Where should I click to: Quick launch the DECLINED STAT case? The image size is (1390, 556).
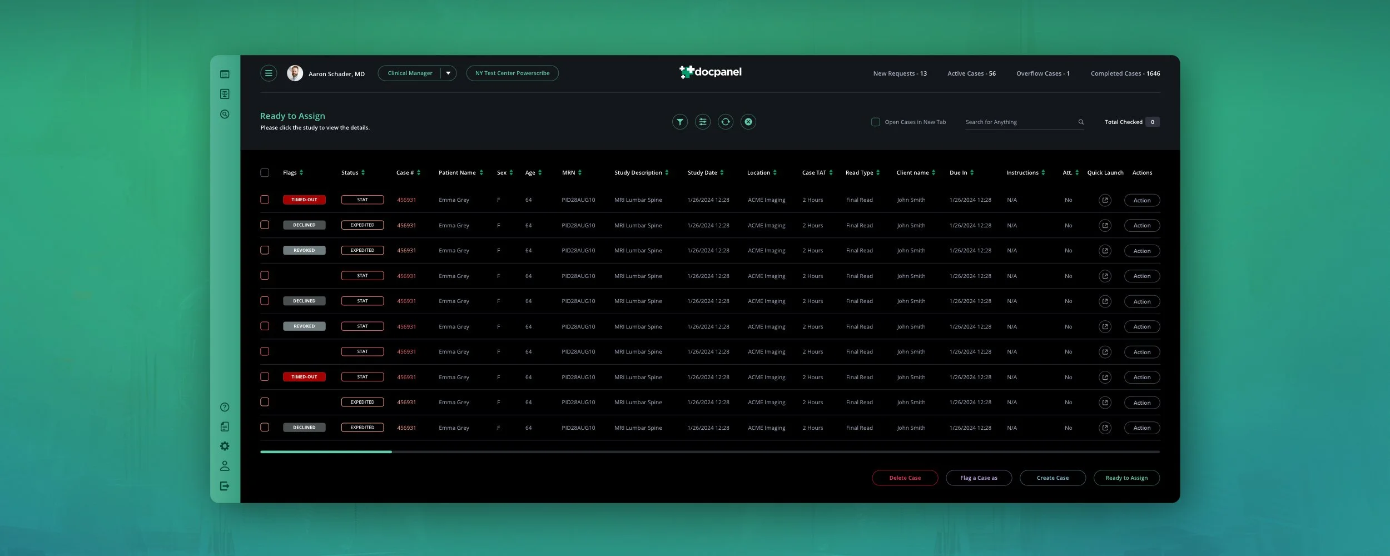(x=1105, y=301)
